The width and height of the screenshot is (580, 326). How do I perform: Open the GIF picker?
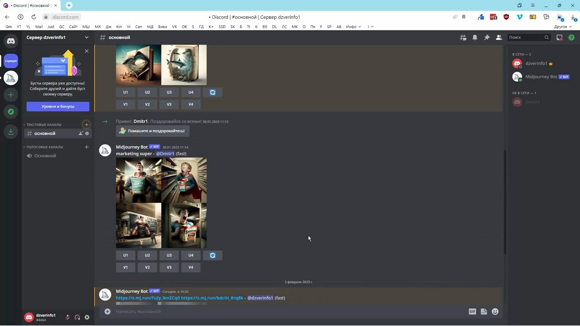point(472,312)
